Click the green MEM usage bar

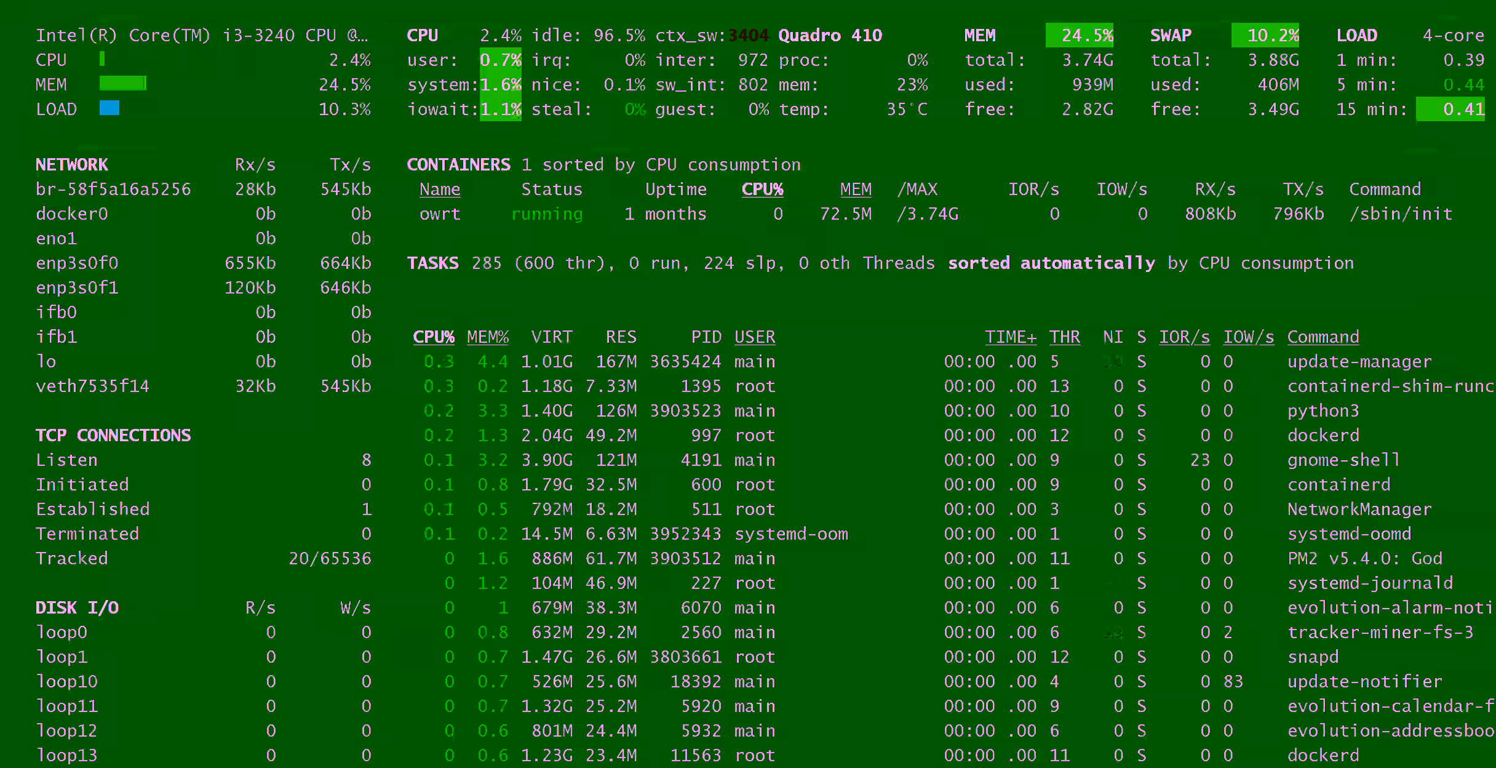tap(122, 84)
